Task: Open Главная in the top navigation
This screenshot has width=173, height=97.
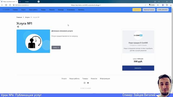Action: click(x=15, y=10)
